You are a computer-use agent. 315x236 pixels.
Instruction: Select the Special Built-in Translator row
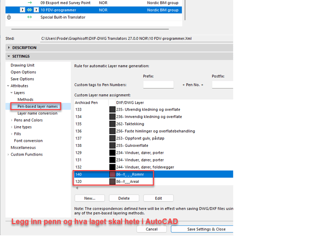[x=93, y=17]
